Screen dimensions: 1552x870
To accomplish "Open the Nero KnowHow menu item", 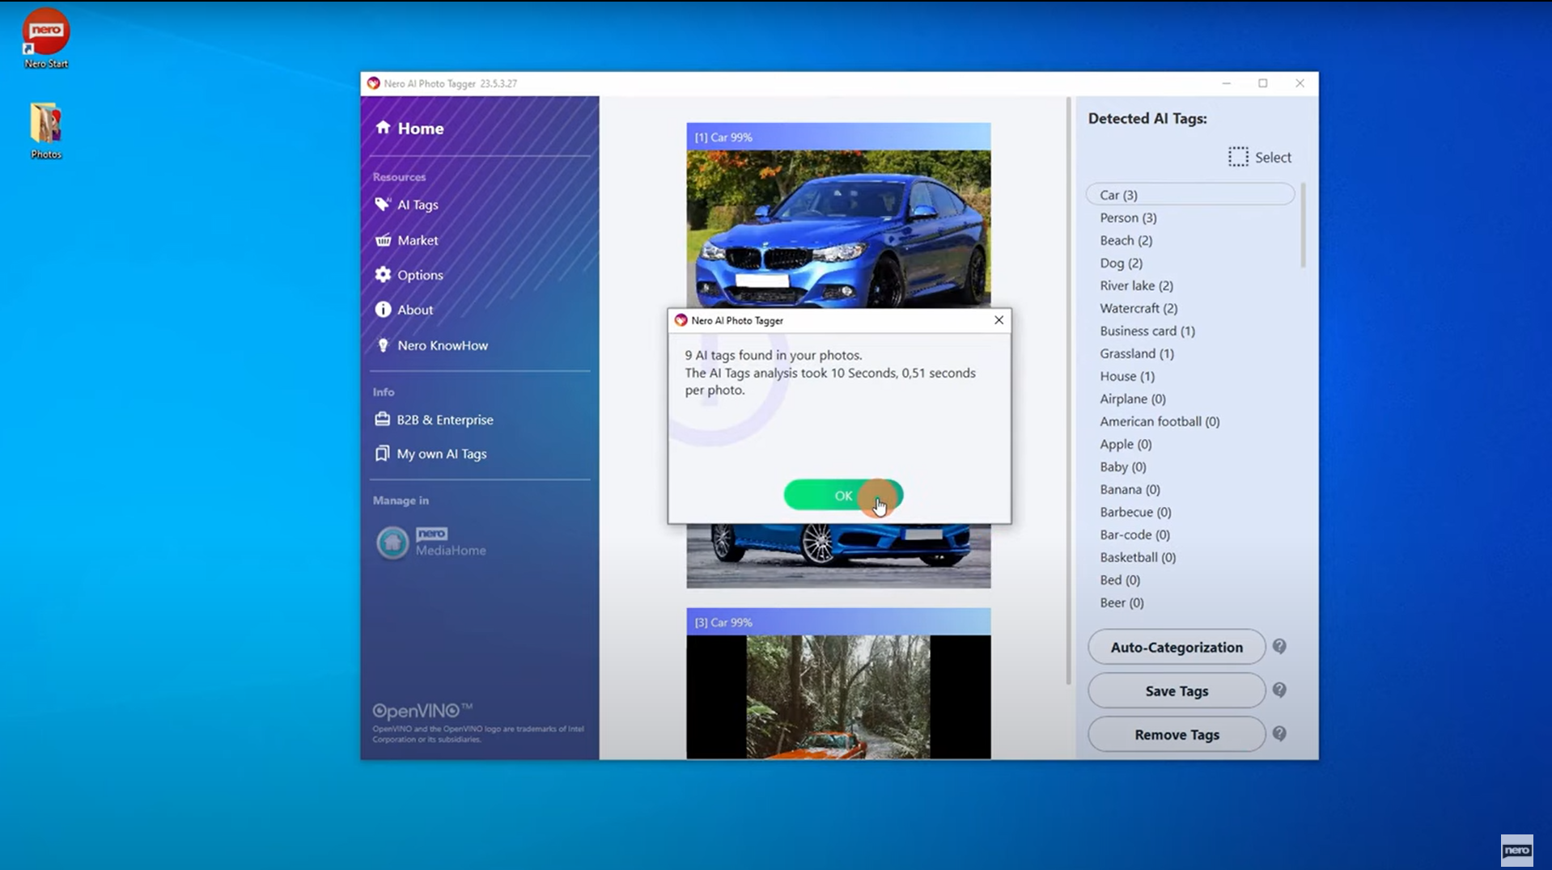I will pos(443,345).
